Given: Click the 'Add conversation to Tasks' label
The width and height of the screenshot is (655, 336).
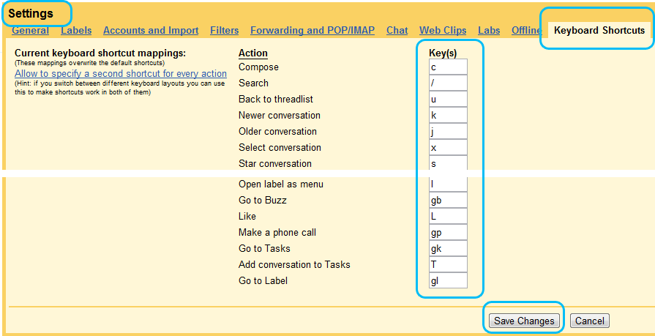Looking at the screenshot, I should [x=294, y=264].
